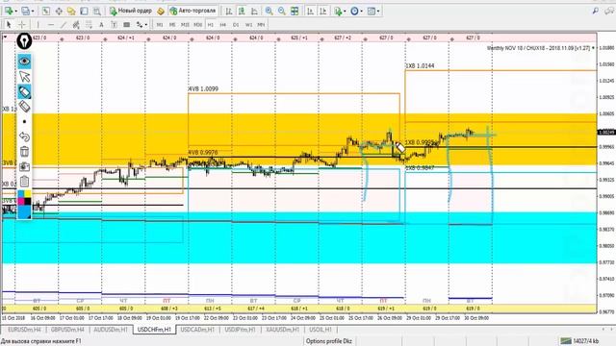Switch to the XAUUSDm,H1 chart tab
Image resolution: width=616 pixels, height=346 pixels.
pos(282,330)
